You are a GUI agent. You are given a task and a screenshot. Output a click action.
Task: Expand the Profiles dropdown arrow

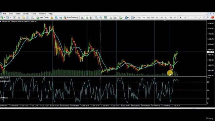coord(10,18)
